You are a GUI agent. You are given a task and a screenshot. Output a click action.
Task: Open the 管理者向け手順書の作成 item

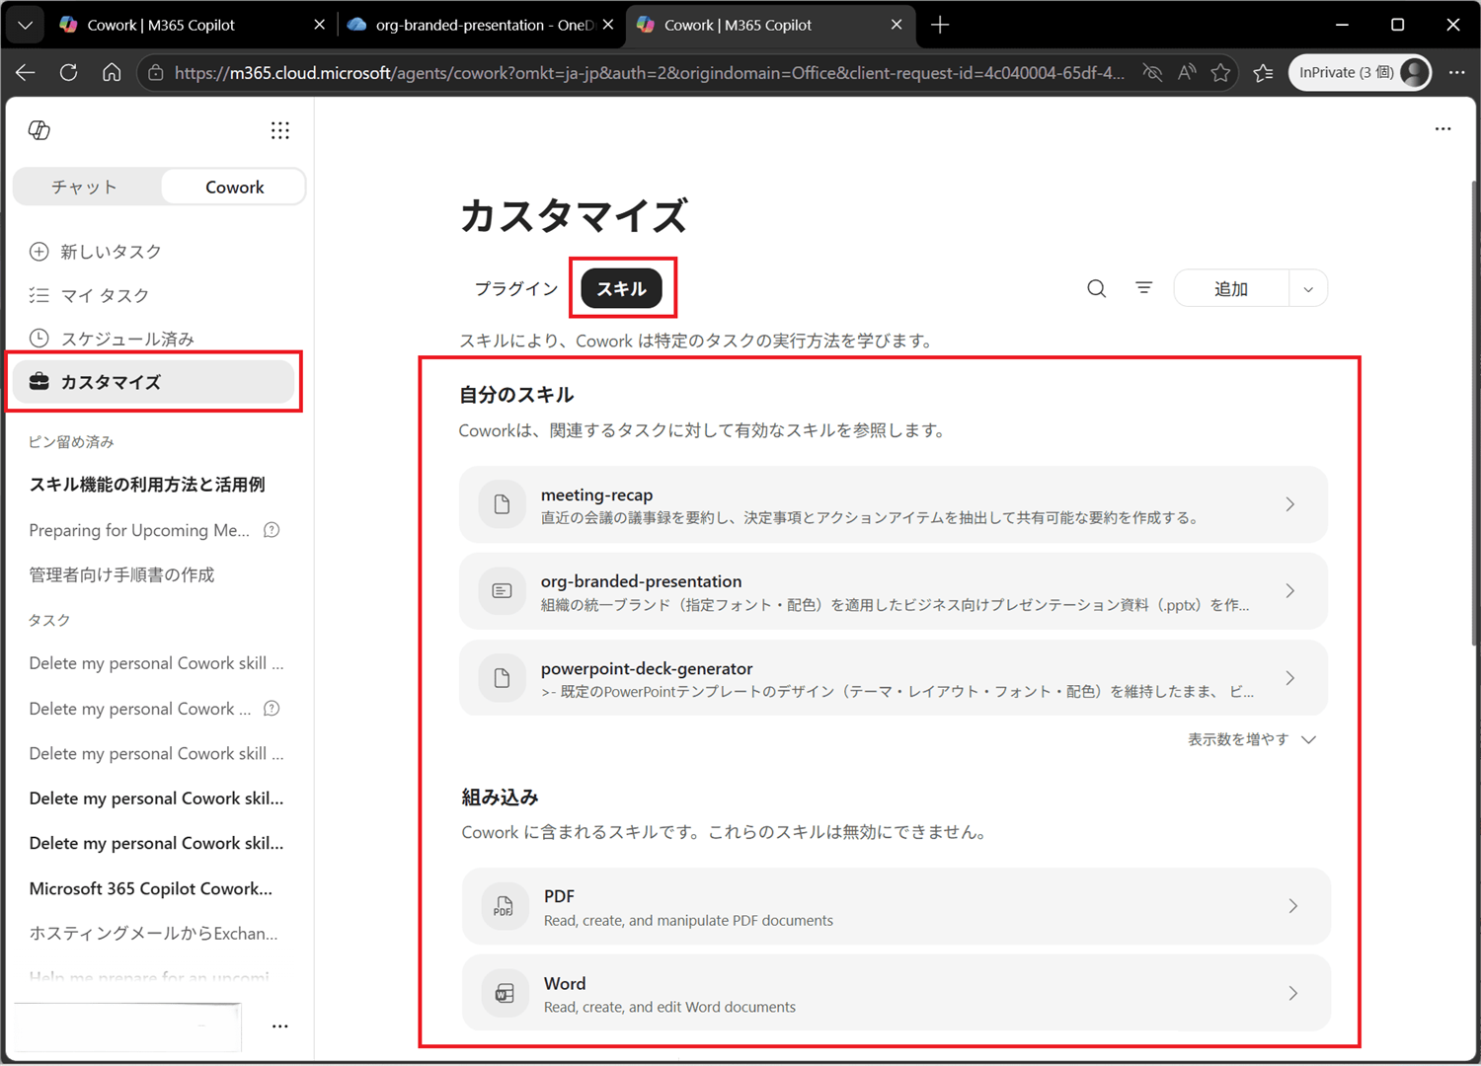tap(121, 574)
